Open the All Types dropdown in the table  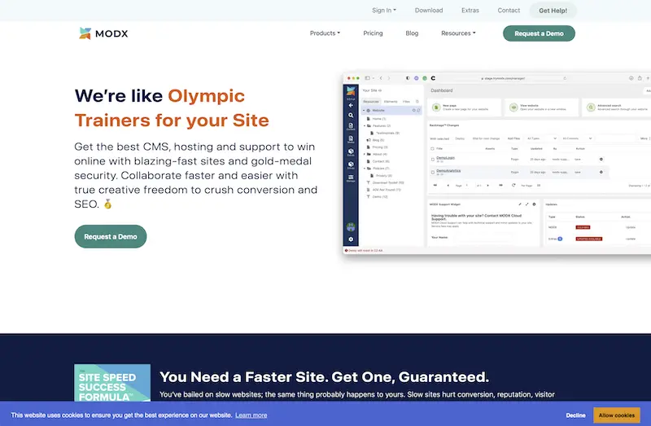pyautogui.click(x=541, y=138)
